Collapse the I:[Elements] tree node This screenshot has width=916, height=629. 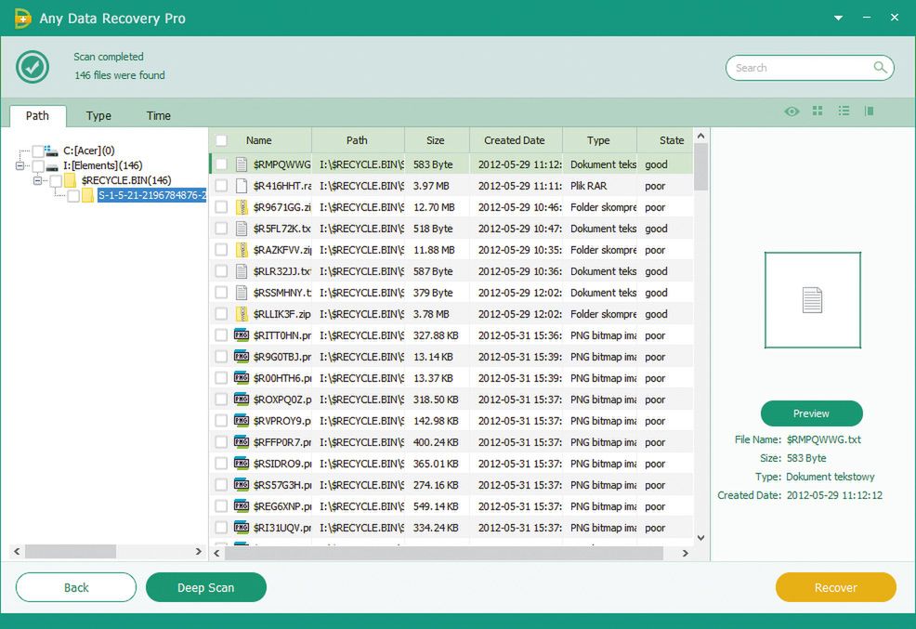coord(20,165)
